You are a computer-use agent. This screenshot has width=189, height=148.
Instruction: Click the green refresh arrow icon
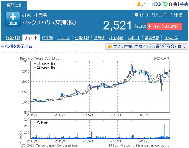point(165,4)
